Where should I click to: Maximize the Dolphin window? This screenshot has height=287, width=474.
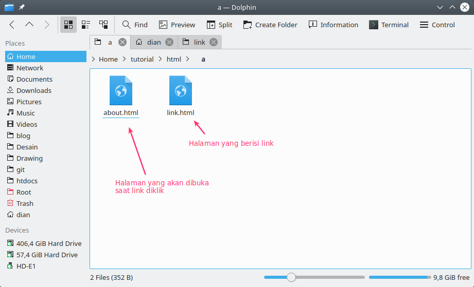point(452,7)
